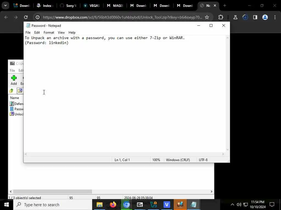281x210 pixels.
Task: Close the Password Notepad window
Action: (223, 25)
